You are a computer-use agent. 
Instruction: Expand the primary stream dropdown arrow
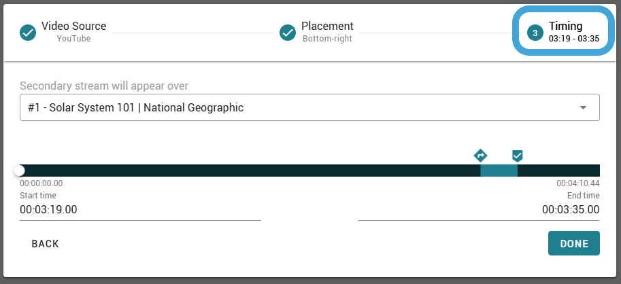point(583,107)
